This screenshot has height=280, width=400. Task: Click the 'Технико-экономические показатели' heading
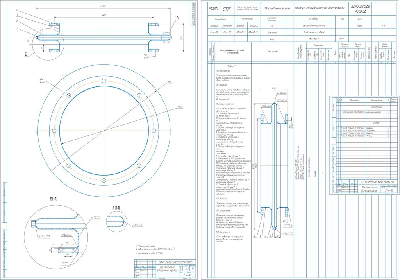[320, 8]
